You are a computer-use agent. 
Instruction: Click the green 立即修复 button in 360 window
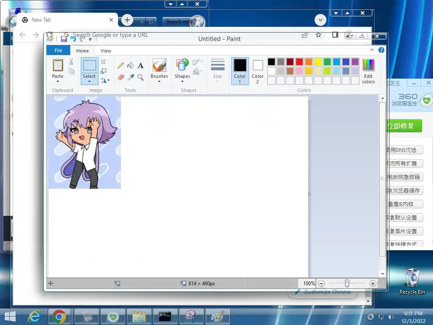404,126
